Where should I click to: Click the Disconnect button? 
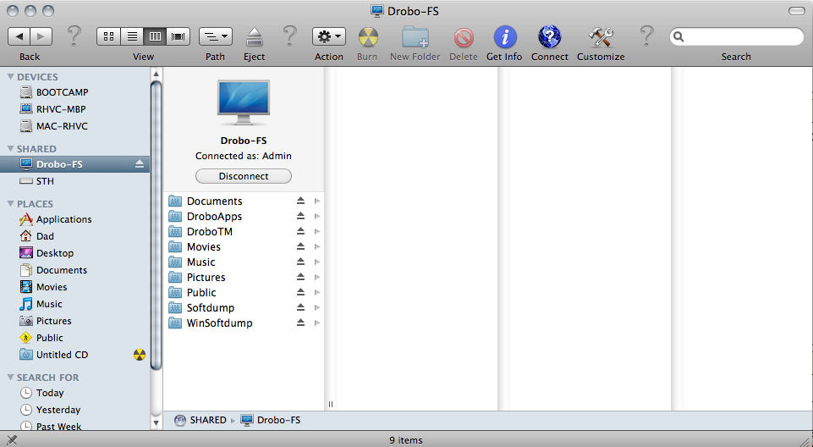pyautogui.click(x=243, y=176)
